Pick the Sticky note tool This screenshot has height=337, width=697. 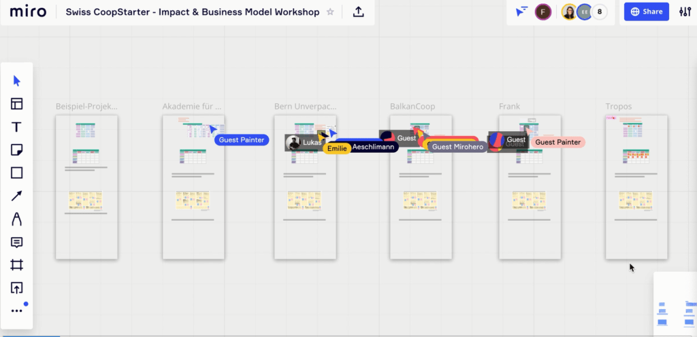click(x=17, y=150)
